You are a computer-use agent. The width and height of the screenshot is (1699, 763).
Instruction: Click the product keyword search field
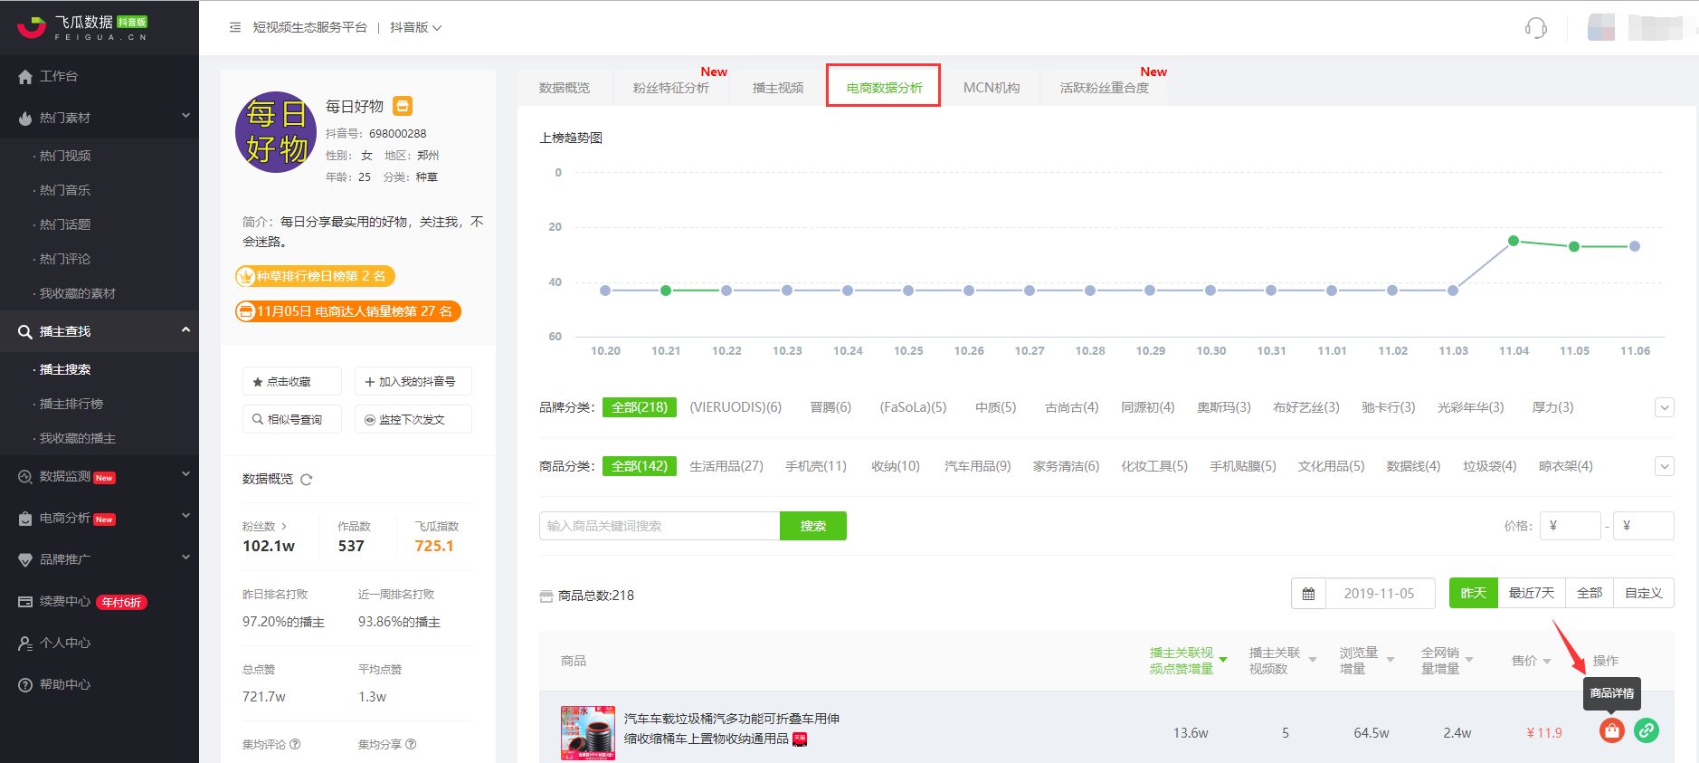pos(660,526)
